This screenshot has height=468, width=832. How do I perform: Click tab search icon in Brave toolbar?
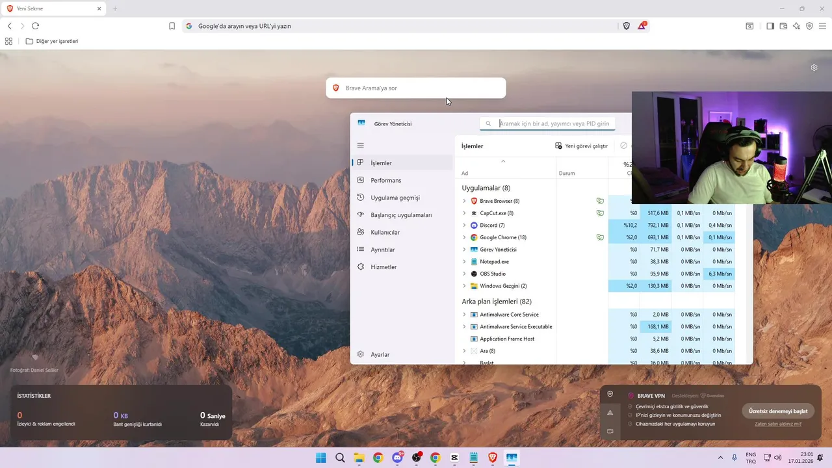point(749,26)
